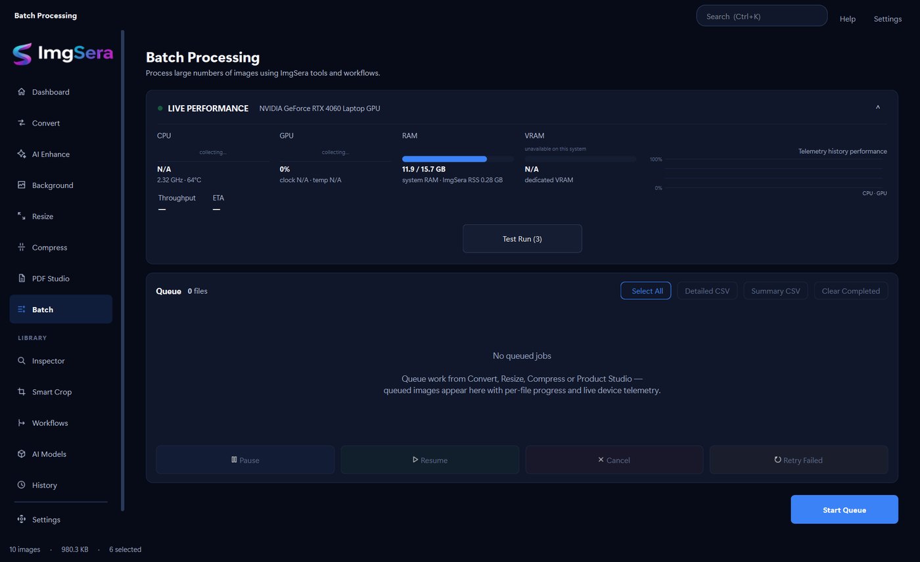Resume the batch queue
Image resolution: width=920 pixels, height=562 pixels.
430,460
